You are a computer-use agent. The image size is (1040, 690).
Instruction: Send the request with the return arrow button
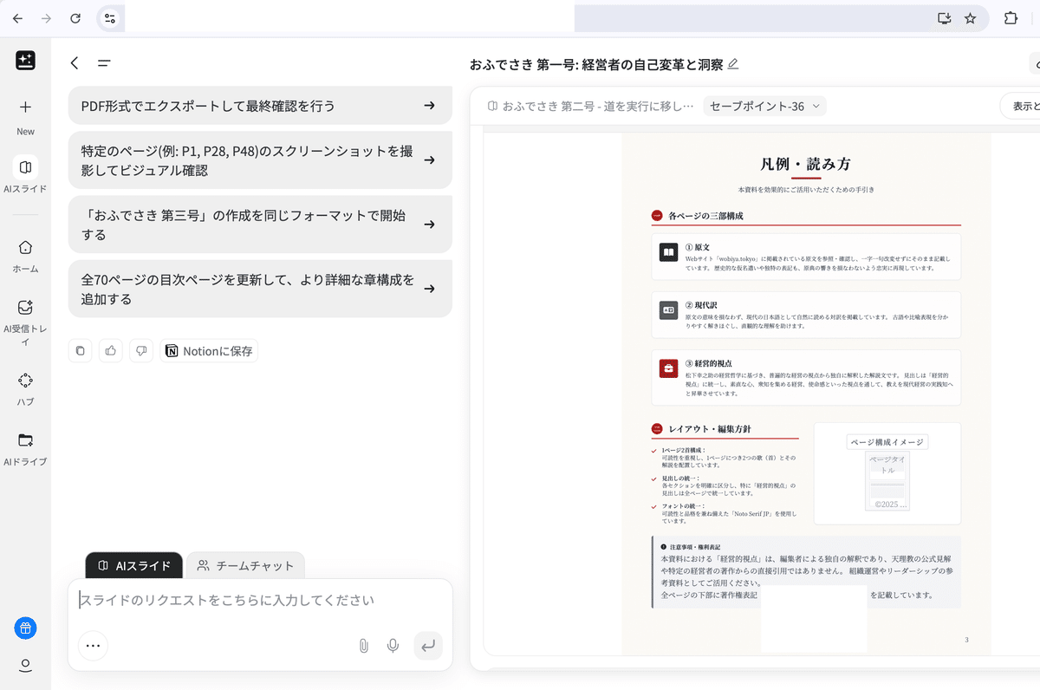428,646
